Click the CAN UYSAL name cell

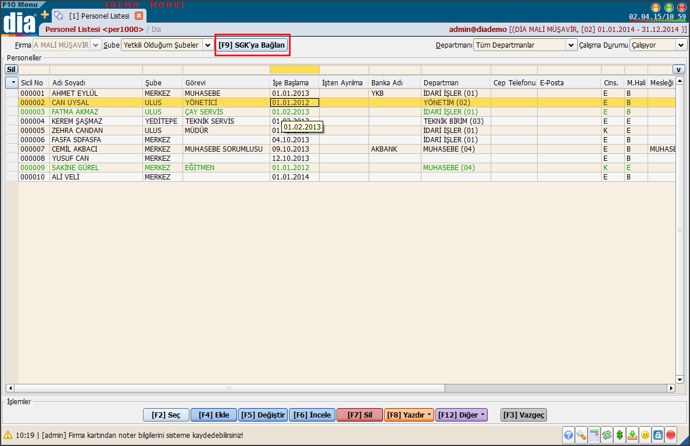click(x=96, y=102)
